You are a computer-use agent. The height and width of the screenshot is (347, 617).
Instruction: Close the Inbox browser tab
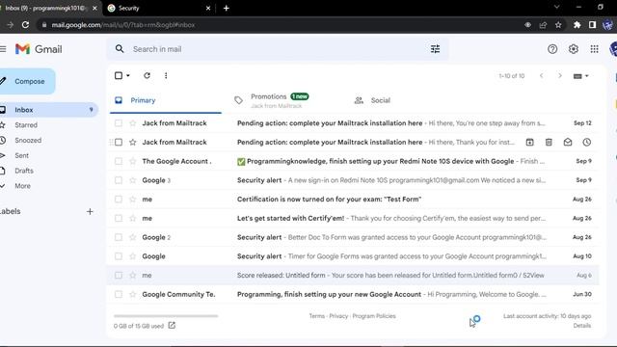(x=94, y=8)
